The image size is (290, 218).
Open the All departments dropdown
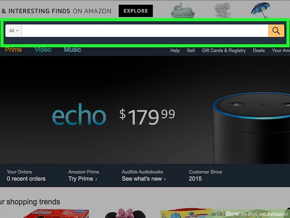14,31
